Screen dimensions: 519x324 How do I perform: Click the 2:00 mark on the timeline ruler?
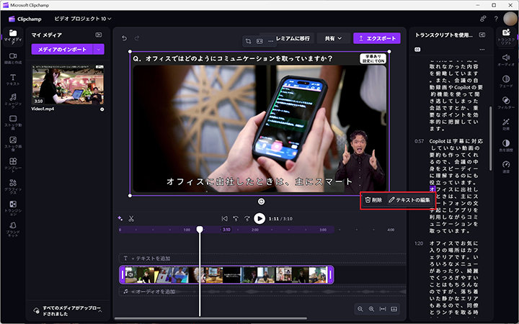[255, 230]
